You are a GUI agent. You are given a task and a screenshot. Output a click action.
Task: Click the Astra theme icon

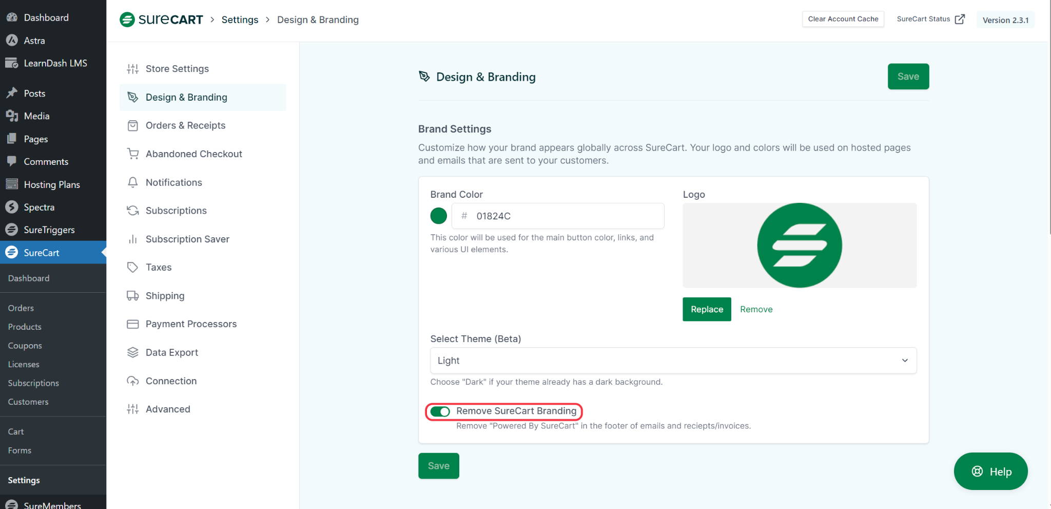click(x=12, y=40)
